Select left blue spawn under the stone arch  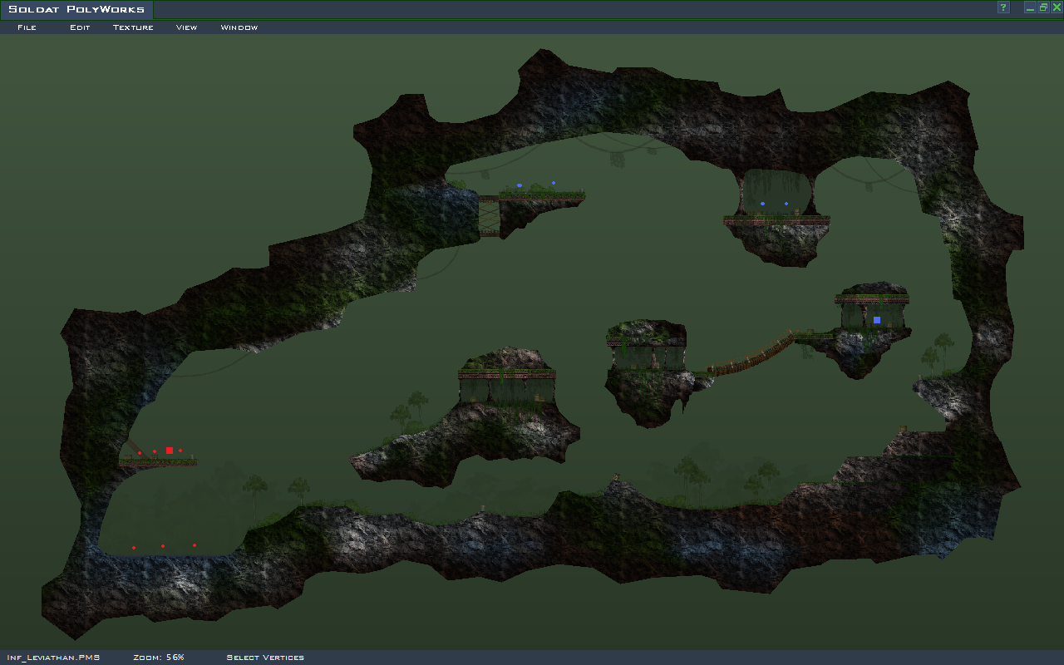pos(762,204)
